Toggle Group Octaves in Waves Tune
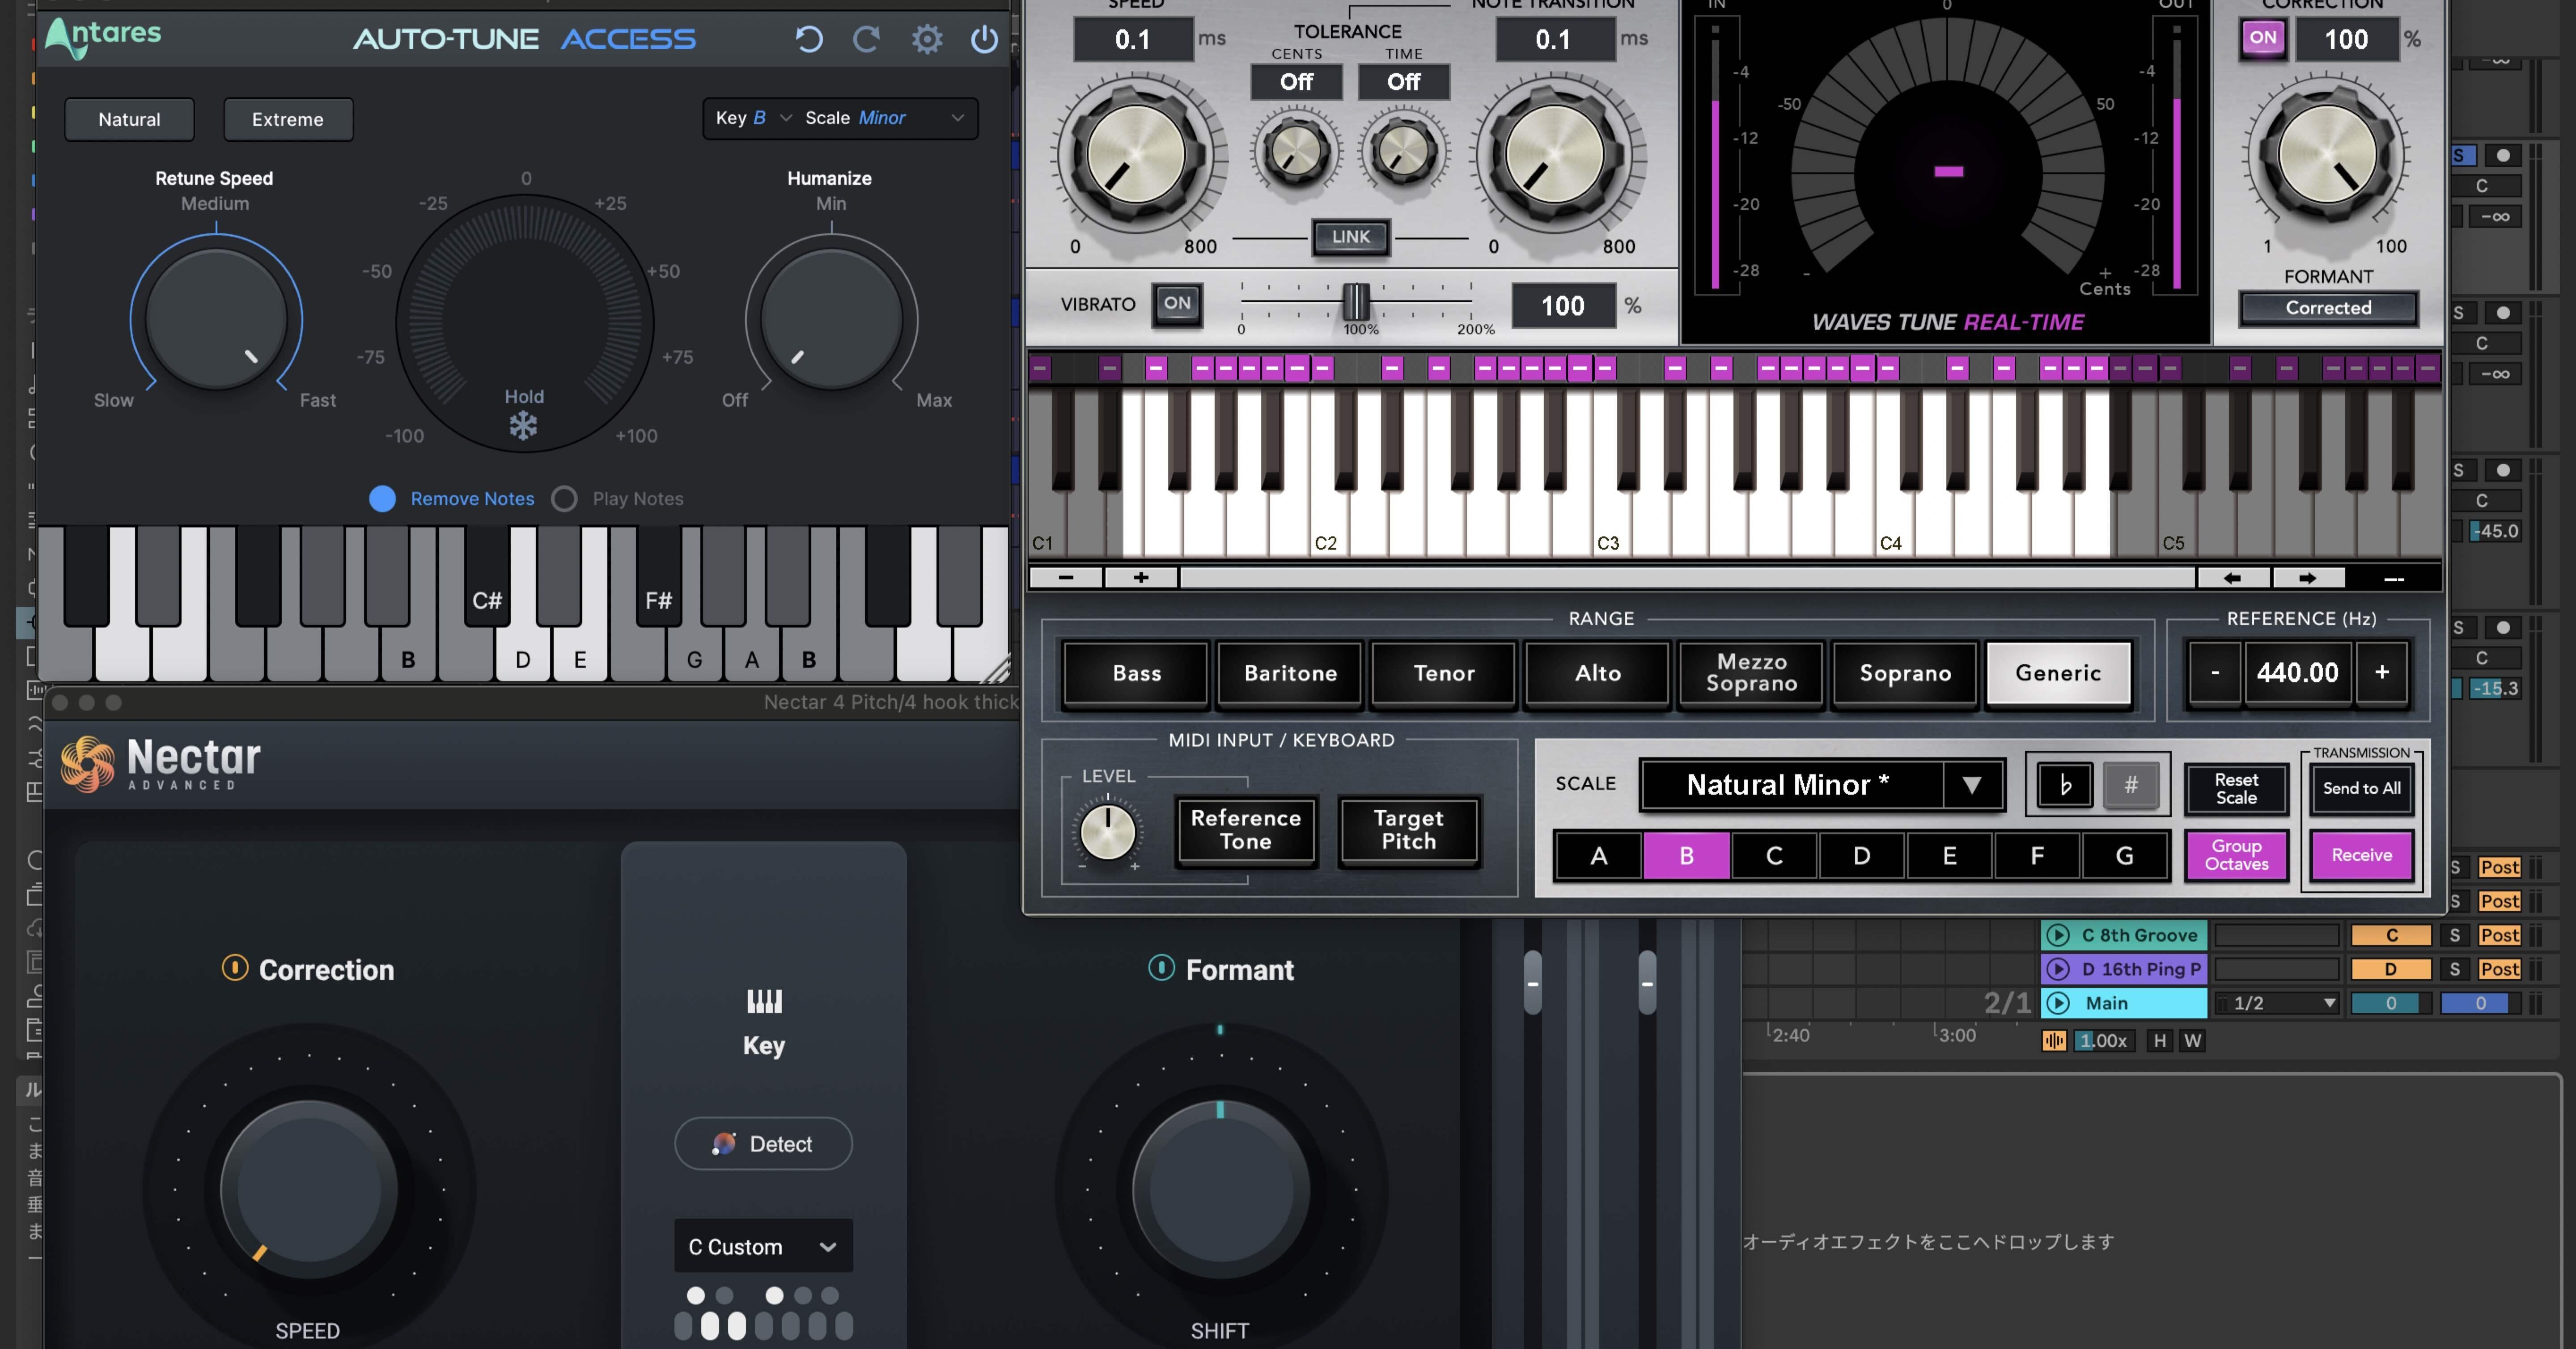Image resolution: width=2576 pixels, height=1349 pixels. point(2237,856)
